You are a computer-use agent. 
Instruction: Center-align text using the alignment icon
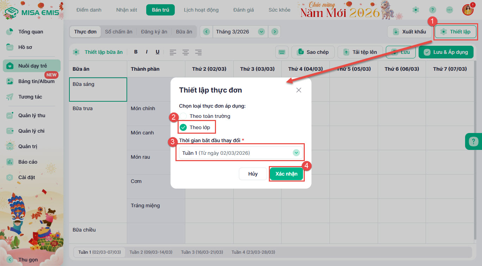click(x=186, y=52)
